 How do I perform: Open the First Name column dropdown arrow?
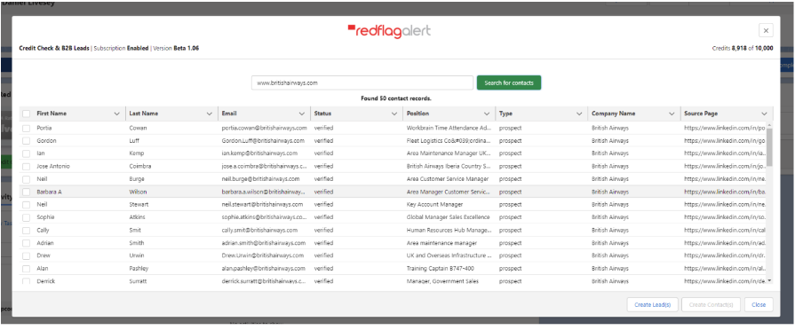point(116,114)
